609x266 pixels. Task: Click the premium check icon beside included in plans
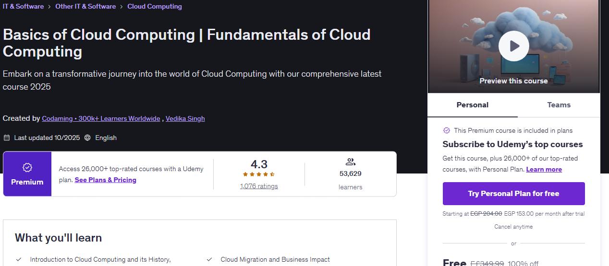pyautogui.click(x=446, y=130)
